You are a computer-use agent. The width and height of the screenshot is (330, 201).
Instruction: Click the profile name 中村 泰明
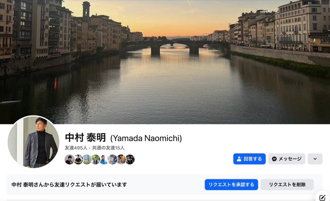(85, 138)
